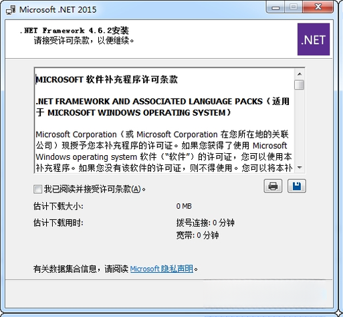
Task: Click the license scrollbar up arrow
Action: tap(300, 74)
